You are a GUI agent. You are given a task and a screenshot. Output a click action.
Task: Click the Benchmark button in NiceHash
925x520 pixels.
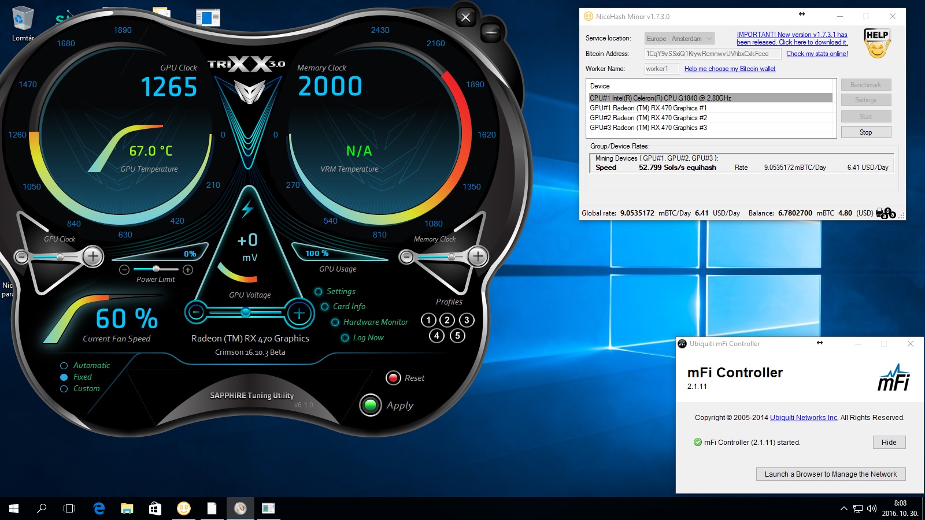(x=866, y=85)
